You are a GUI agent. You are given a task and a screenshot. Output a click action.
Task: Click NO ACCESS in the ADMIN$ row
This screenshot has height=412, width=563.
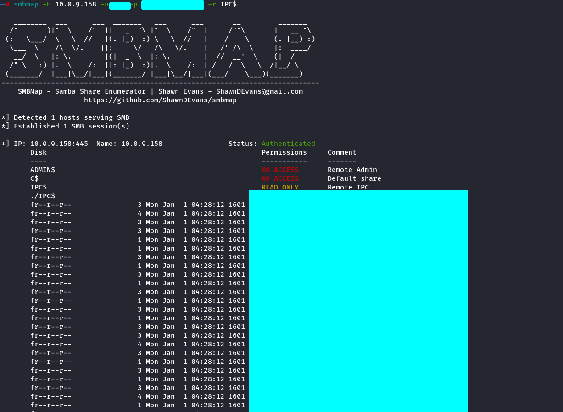coord(280,170)
